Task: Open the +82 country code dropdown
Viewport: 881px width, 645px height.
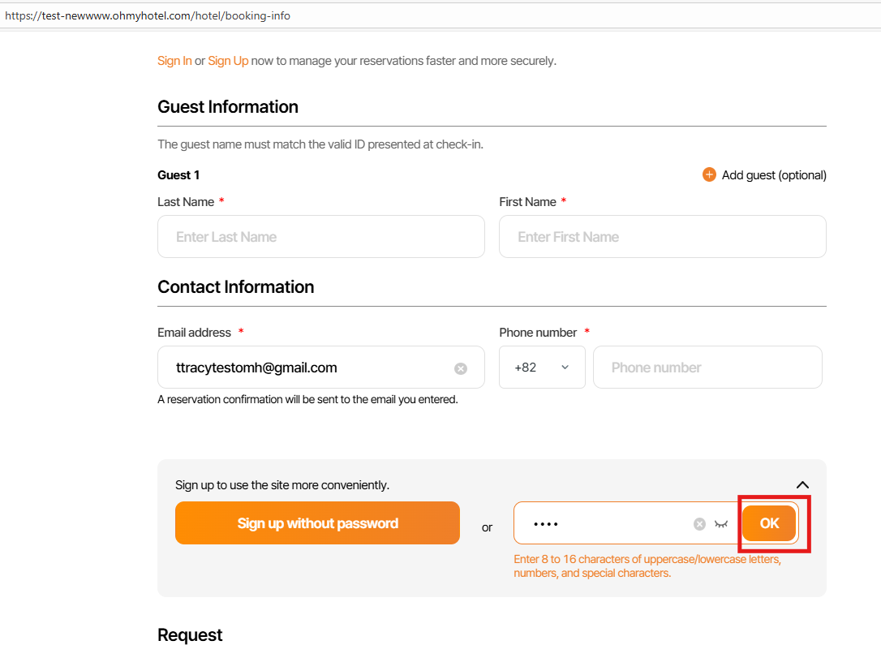Action: pyautogui.click(x=541, y=368)
